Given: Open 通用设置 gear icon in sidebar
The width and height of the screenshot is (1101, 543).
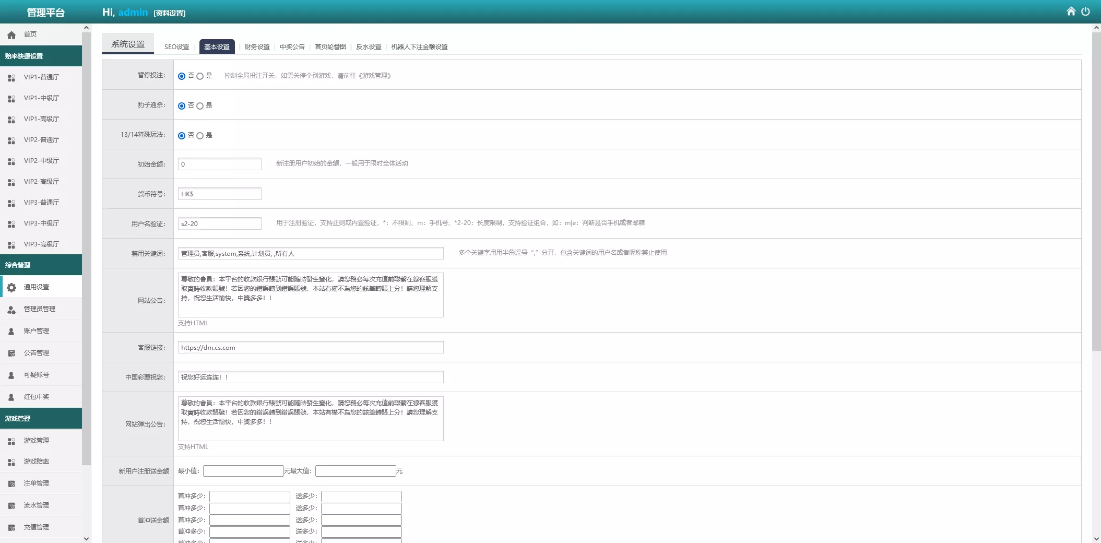Looking at the screenshot, I should tap(11, 287).
